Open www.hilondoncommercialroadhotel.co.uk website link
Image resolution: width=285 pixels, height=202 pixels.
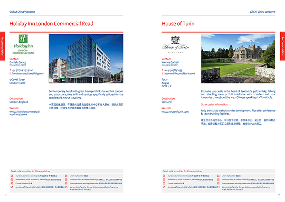25,113
